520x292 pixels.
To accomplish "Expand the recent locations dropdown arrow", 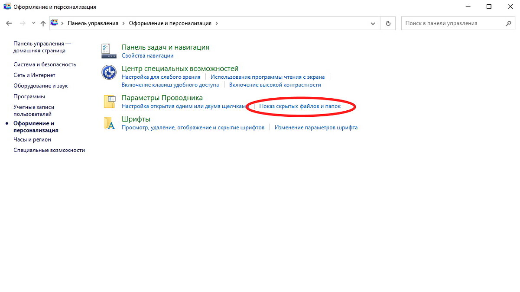I will (x=33, y=23).
